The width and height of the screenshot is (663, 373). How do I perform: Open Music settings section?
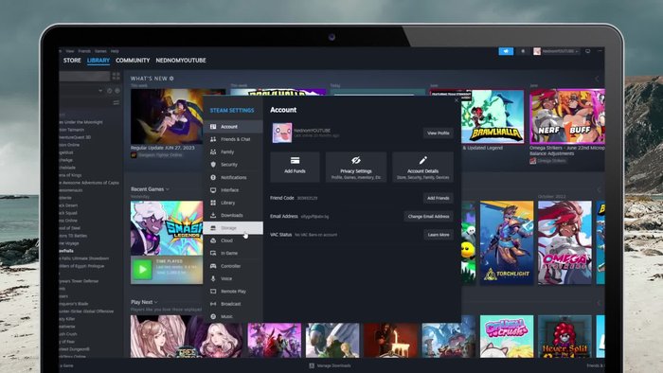click(233, 316)
